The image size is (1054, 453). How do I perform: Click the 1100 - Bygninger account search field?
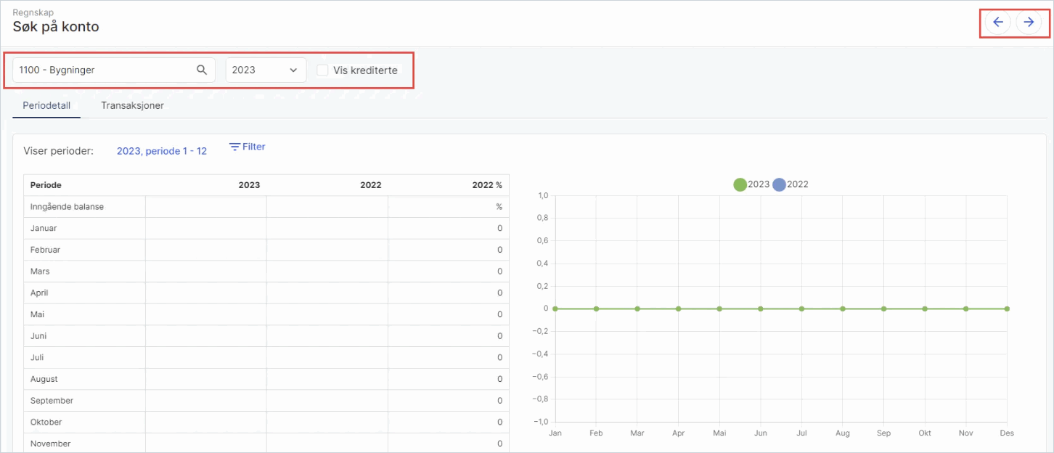(114, 70)
